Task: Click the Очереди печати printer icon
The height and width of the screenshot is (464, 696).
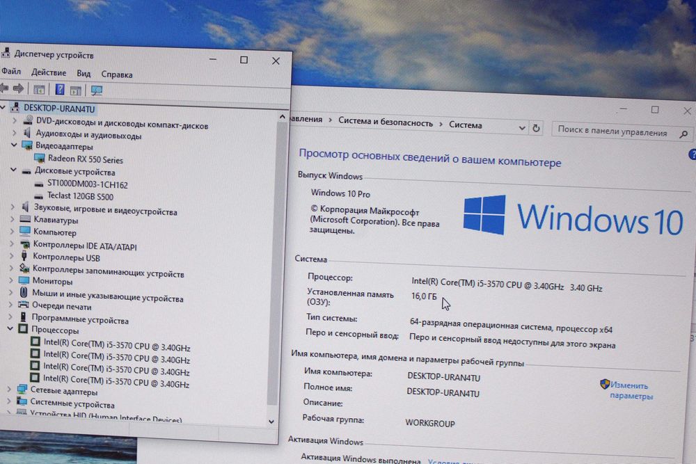Action: 24,305
